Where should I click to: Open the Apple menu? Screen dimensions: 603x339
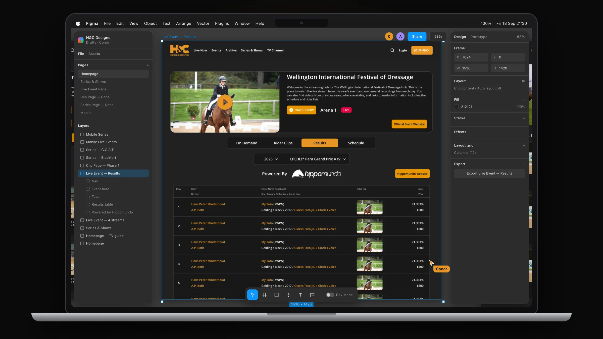[x=78, y=23]
